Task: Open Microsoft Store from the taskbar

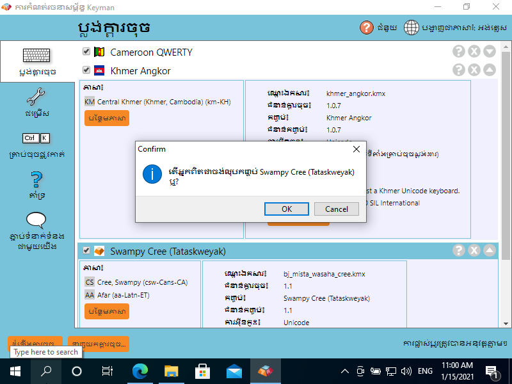Action: click(202, 371)
